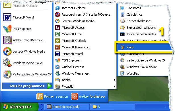The image size is (175, 111).
Task: Click the Windows Messenger people icon
Action: tap(57, 73)
